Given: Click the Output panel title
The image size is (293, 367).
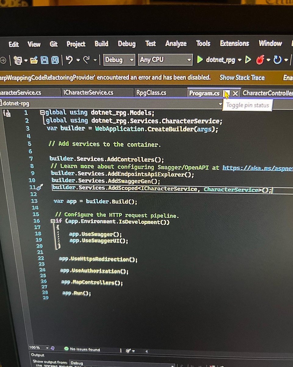Looking at the screenshot, I should (x=38, y=355).
